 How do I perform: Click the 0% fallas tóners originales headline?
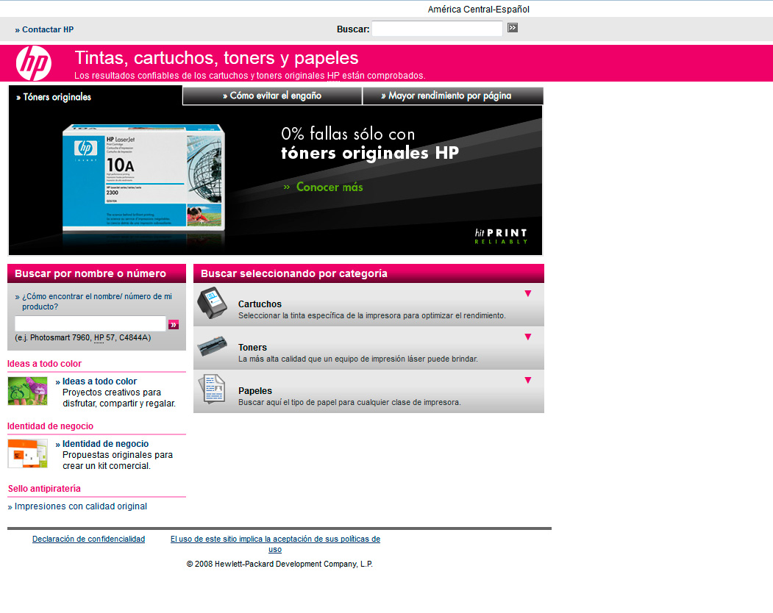(370, 143)
